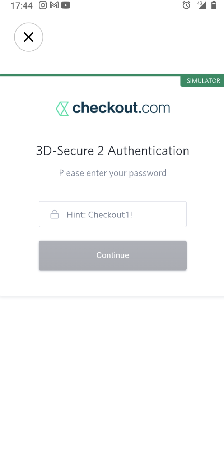Image resolution: width=224 pixels, height=470 pixels.
Task: Tap the empty white area below the card
Action: point(112,377)
